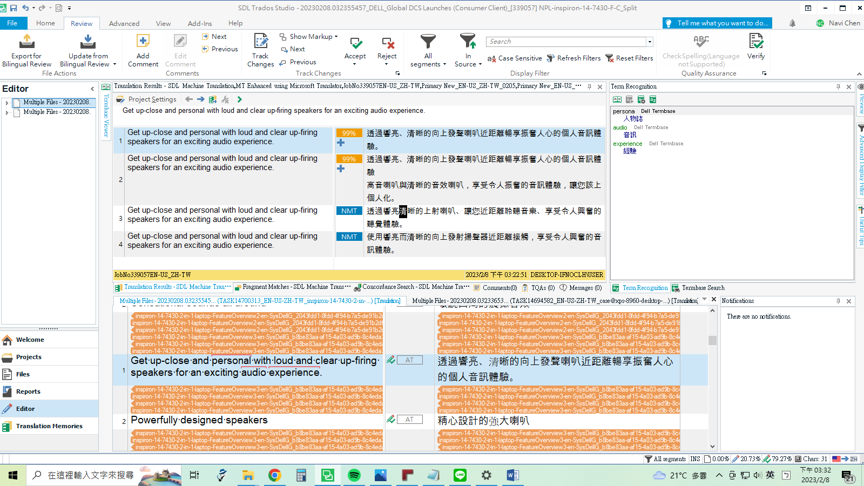Switch to Termbase Search tab
The width and height of the screenshot is (864, 486).
[x=698, y=288]
